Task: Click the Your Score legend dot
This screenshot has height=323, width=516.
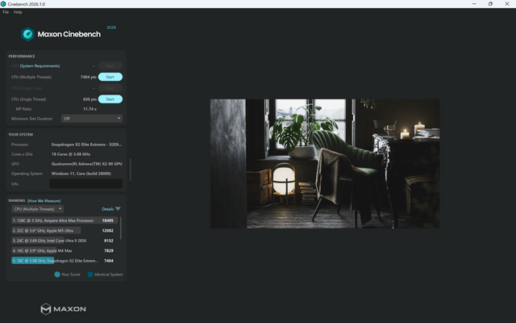Action: (x=57, y=275)
